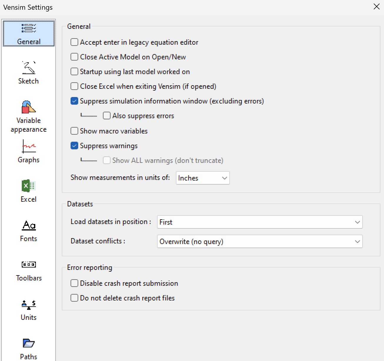Enable Show macro variables checkbox
384x361 pixels.
(74, 131)
